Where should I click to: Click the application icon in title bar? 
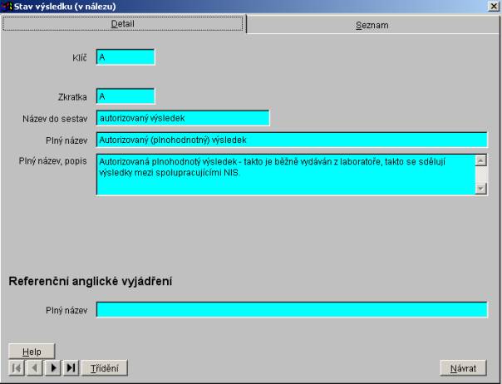[7, 7]
